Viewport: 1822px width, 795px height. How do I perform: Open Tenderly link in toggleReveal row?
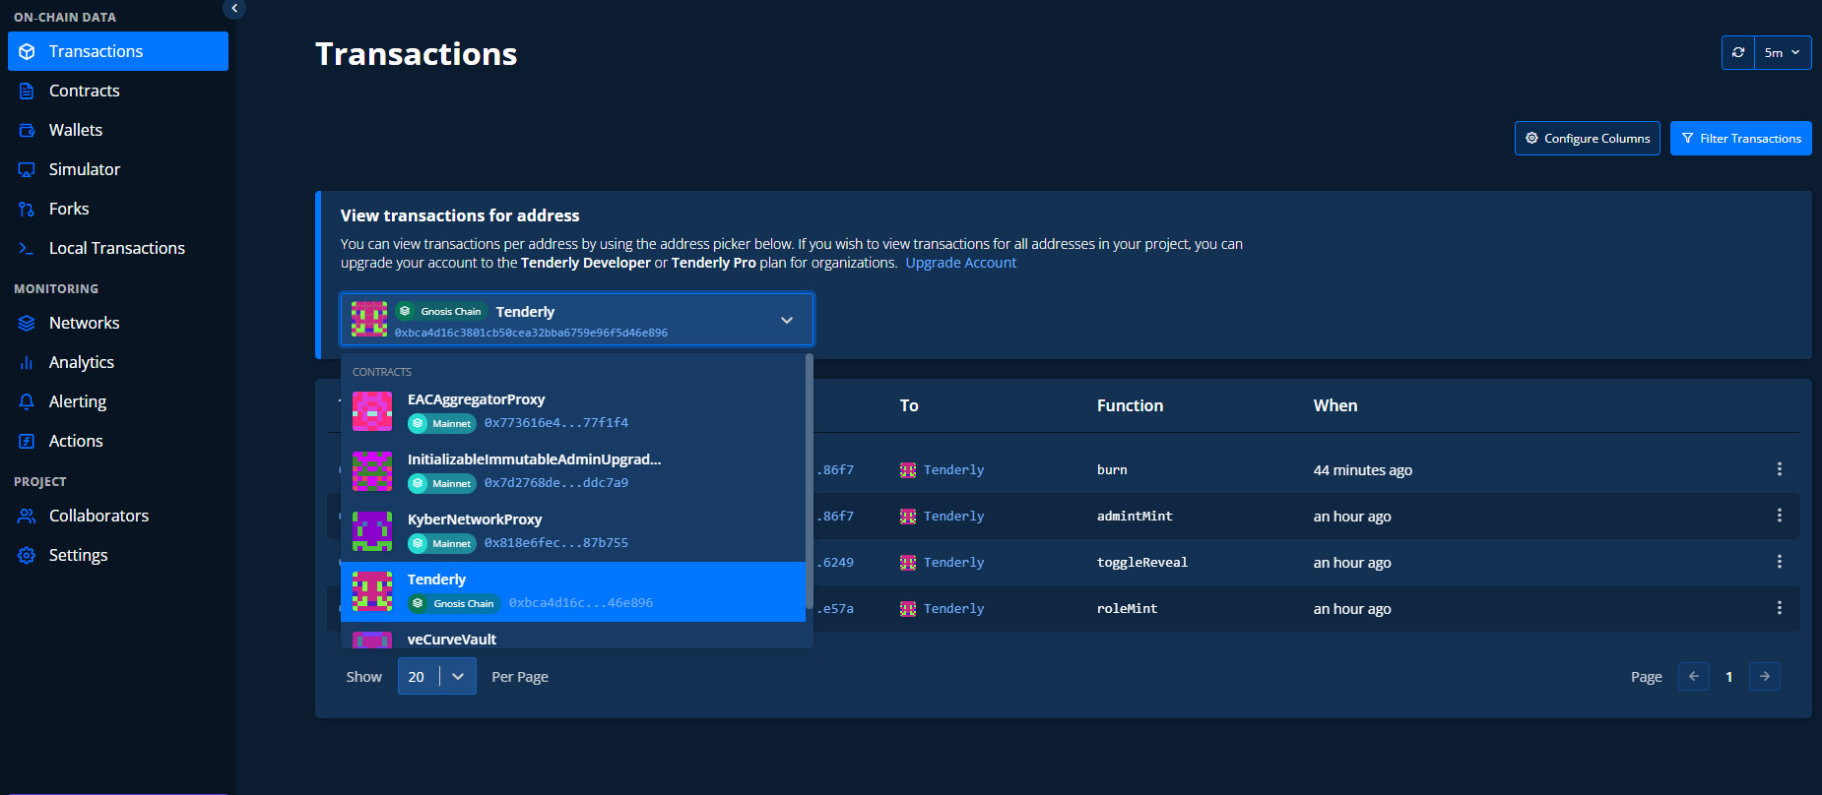[953, 563]
